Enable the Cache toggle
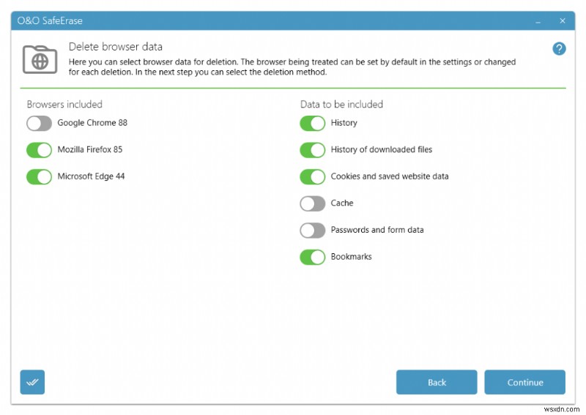 (313, 203)
